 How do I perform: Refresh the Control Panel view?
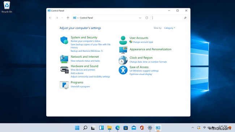[147, 18]
